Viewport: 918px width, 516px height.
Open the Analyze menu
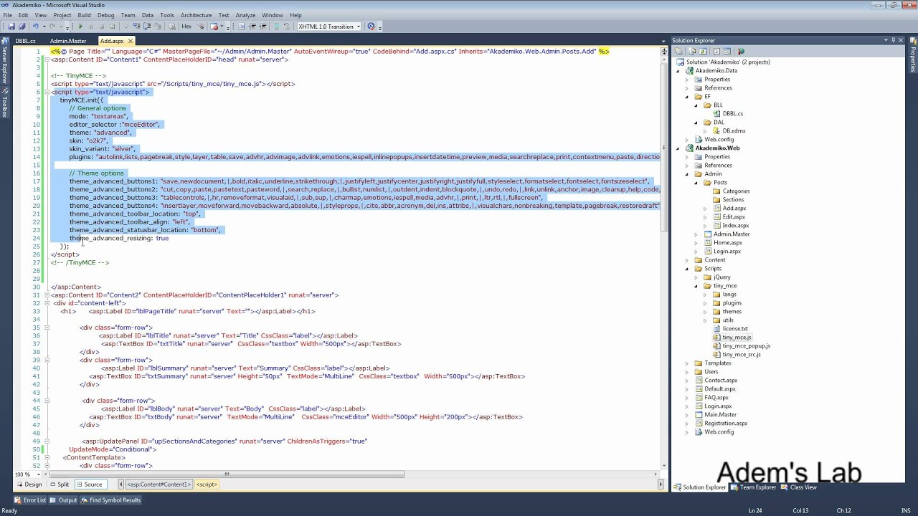(x=245, y=15)
